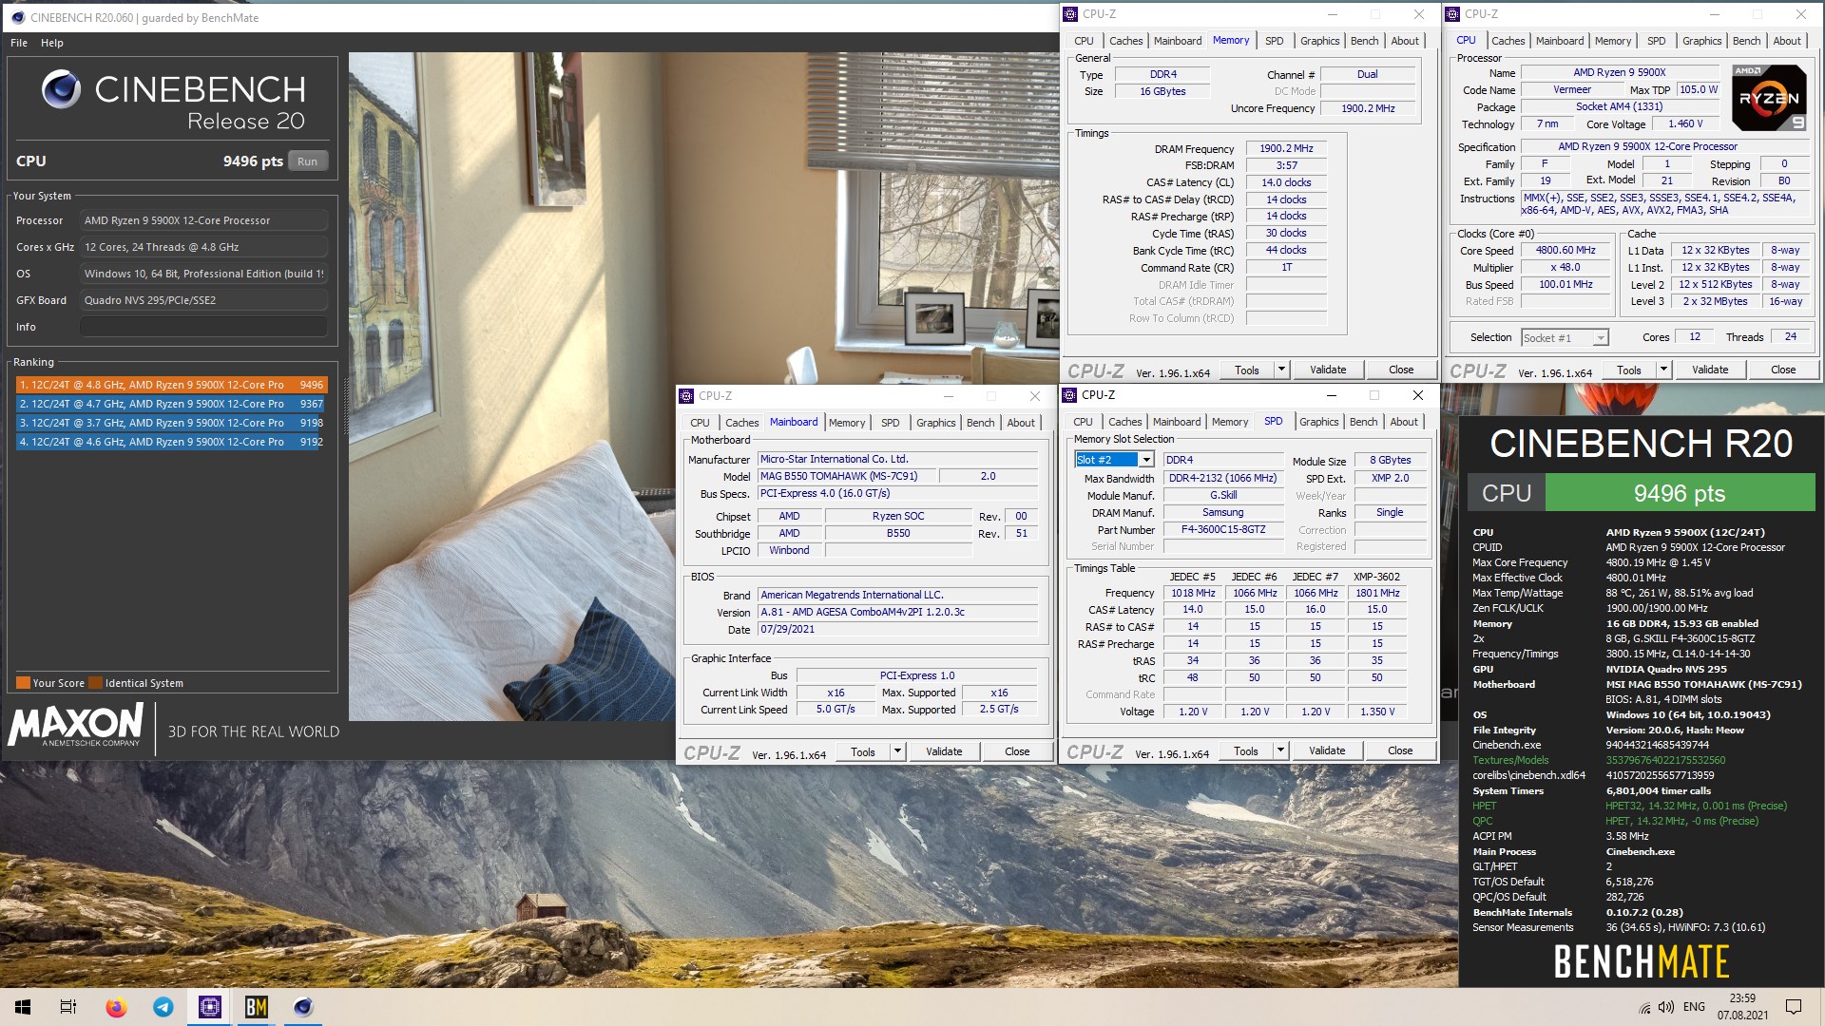Image resolution: width=1825 pixels, height=1026 pixels.
Task: Click Tools button in CPU window
Action: [1628, 370]
